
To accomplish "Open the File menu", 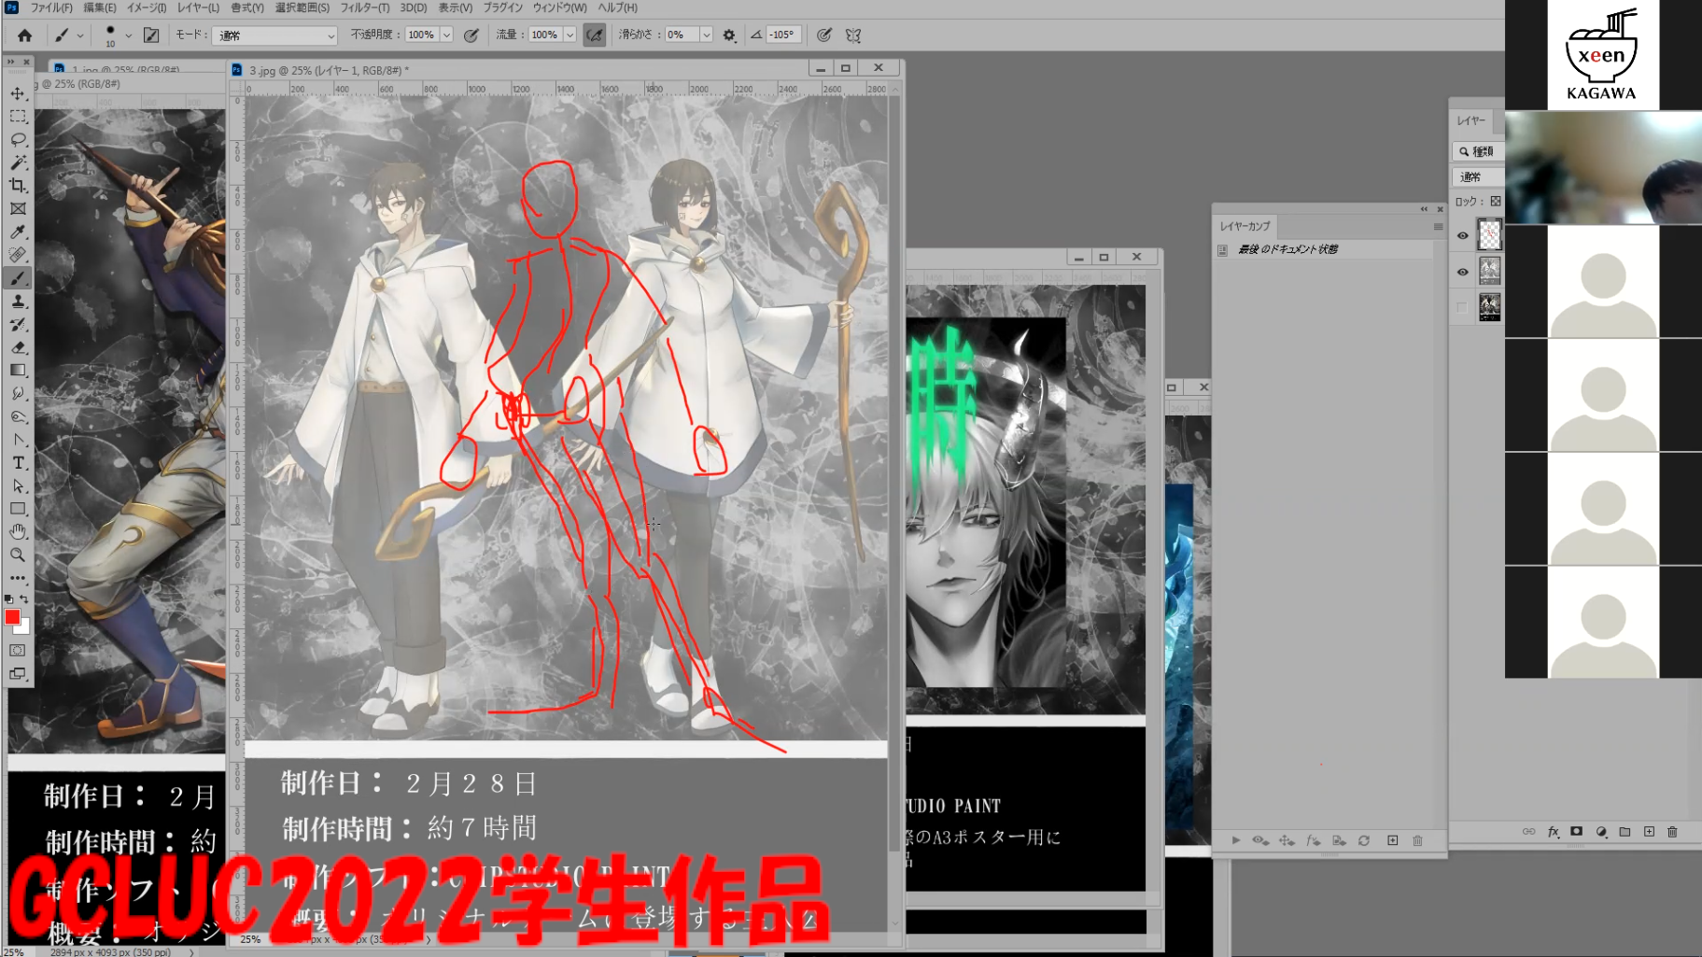I will [50, 7].
